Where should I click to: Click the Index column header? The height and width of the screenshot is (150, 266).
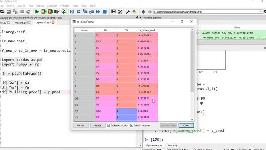84,30
